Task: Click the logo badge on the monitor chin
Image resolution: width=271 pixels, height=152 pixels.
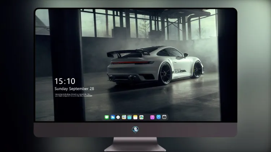Action: (x=135, y=130)
